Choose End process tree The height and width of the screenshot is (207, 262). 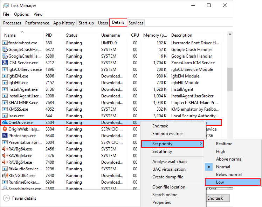(x=172, y=134)
